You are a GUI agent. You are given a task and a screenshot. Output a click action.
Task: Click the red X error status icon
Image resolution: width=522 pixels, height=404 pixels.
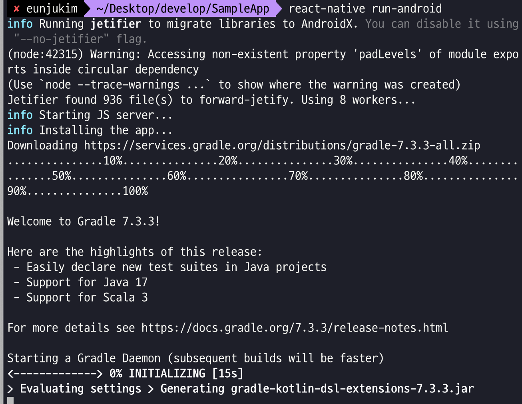pyautogui.click(x=16, y=9)
